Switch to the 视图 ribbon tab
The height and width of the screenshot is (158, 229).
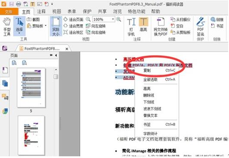[x=56, y=11]
